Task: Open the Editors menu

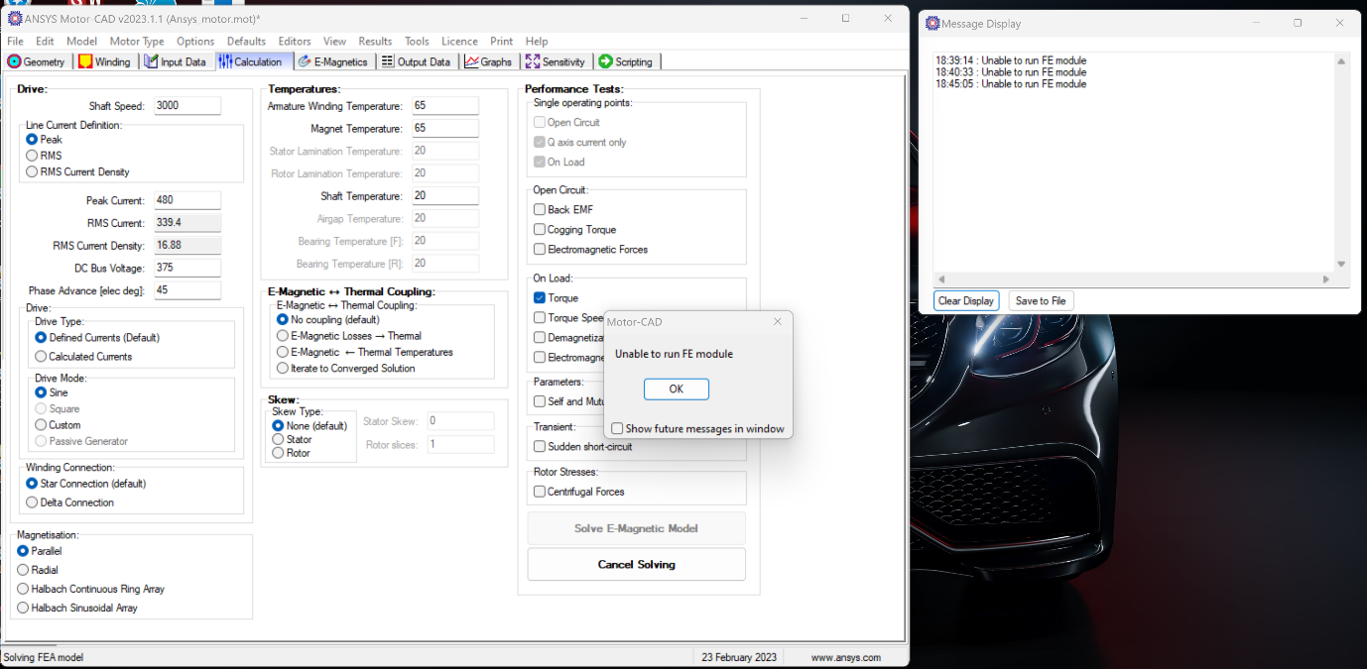Action: (295, 42)
